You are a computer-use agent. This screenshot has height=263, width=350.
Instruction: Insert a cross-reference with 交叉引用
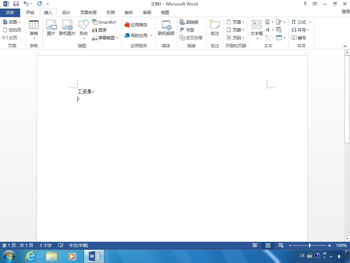[191, 38]
